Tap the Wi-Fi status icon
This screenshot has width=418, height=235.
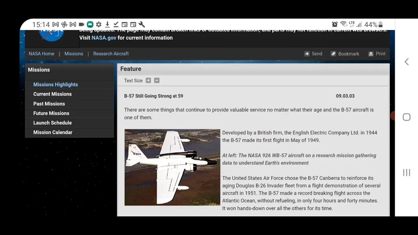(344, 24)
